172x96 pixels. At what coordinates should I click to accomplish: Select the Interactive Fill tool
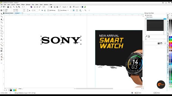coord(2,57)
